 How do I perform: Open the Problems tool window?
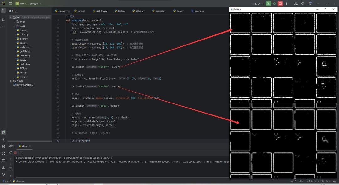[3, 168]
